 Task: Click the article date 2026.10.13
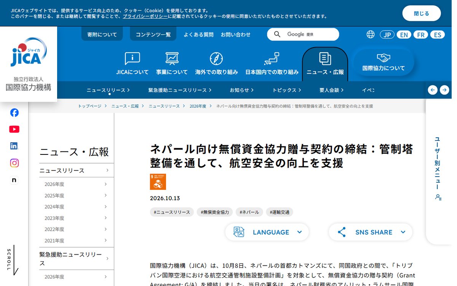[165, 198]
